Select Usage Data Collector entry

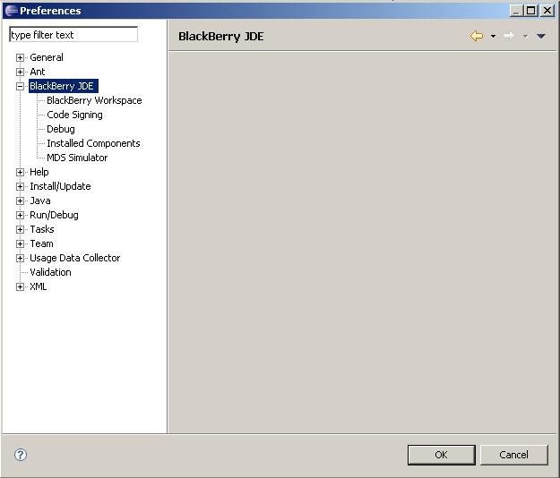pyautogui.click(x=74, y=258)
